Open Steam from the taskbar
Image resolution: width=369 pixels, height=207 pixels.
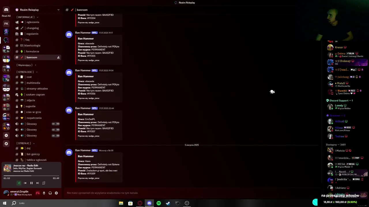(x=168, y=203)
